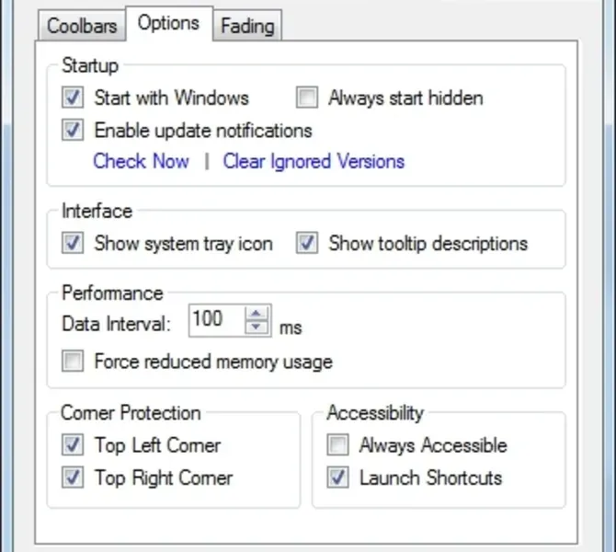Enable Force reduced memory usage
Image resolution: width=616 pixels, height=552 pixels.
click(74, 362)
